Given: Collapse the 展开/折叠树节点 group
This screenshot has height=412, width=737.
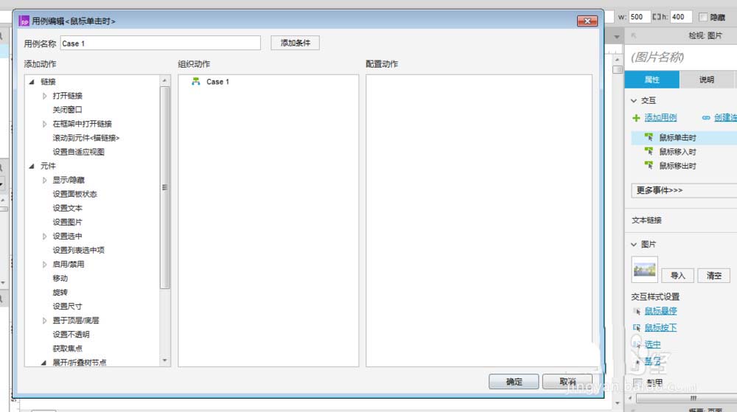Looking at the screenshot, I should click(x=43, y=363).
